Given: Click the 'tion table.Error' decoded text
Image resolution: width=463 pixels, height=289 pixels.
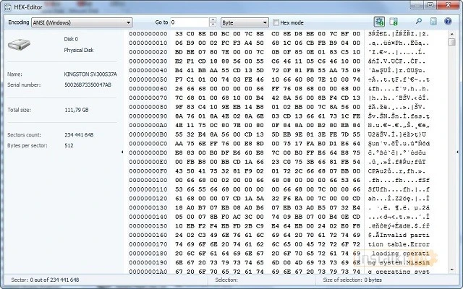Looking at the screenshot, I should coord(399,244).
